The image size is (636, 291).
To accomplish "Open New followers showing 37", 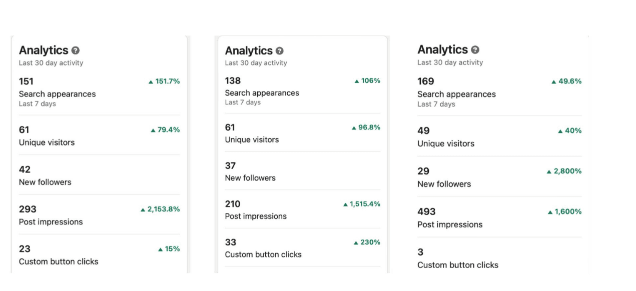I will pyautogui.click(x=302, y=171).
